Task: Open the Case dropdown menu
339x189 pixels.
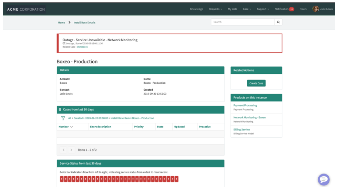Action: click(x=247, y=9)
